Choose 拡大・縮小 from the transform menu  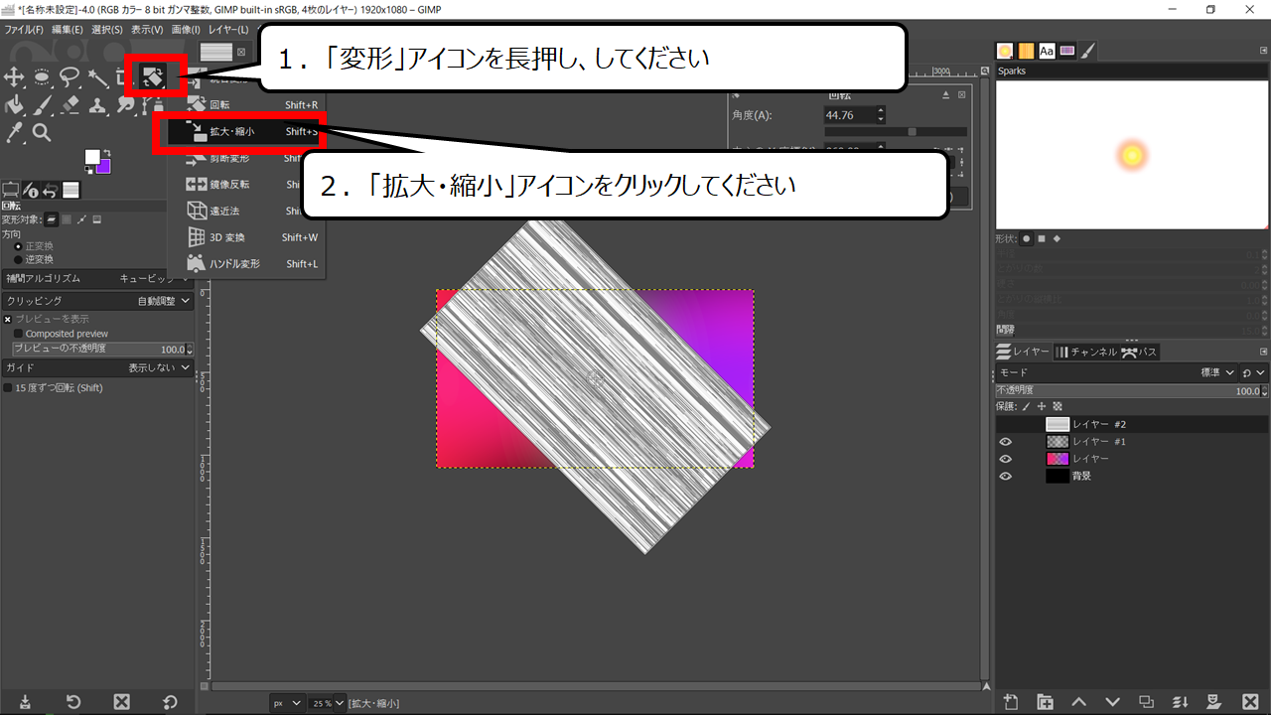point(245,131)
